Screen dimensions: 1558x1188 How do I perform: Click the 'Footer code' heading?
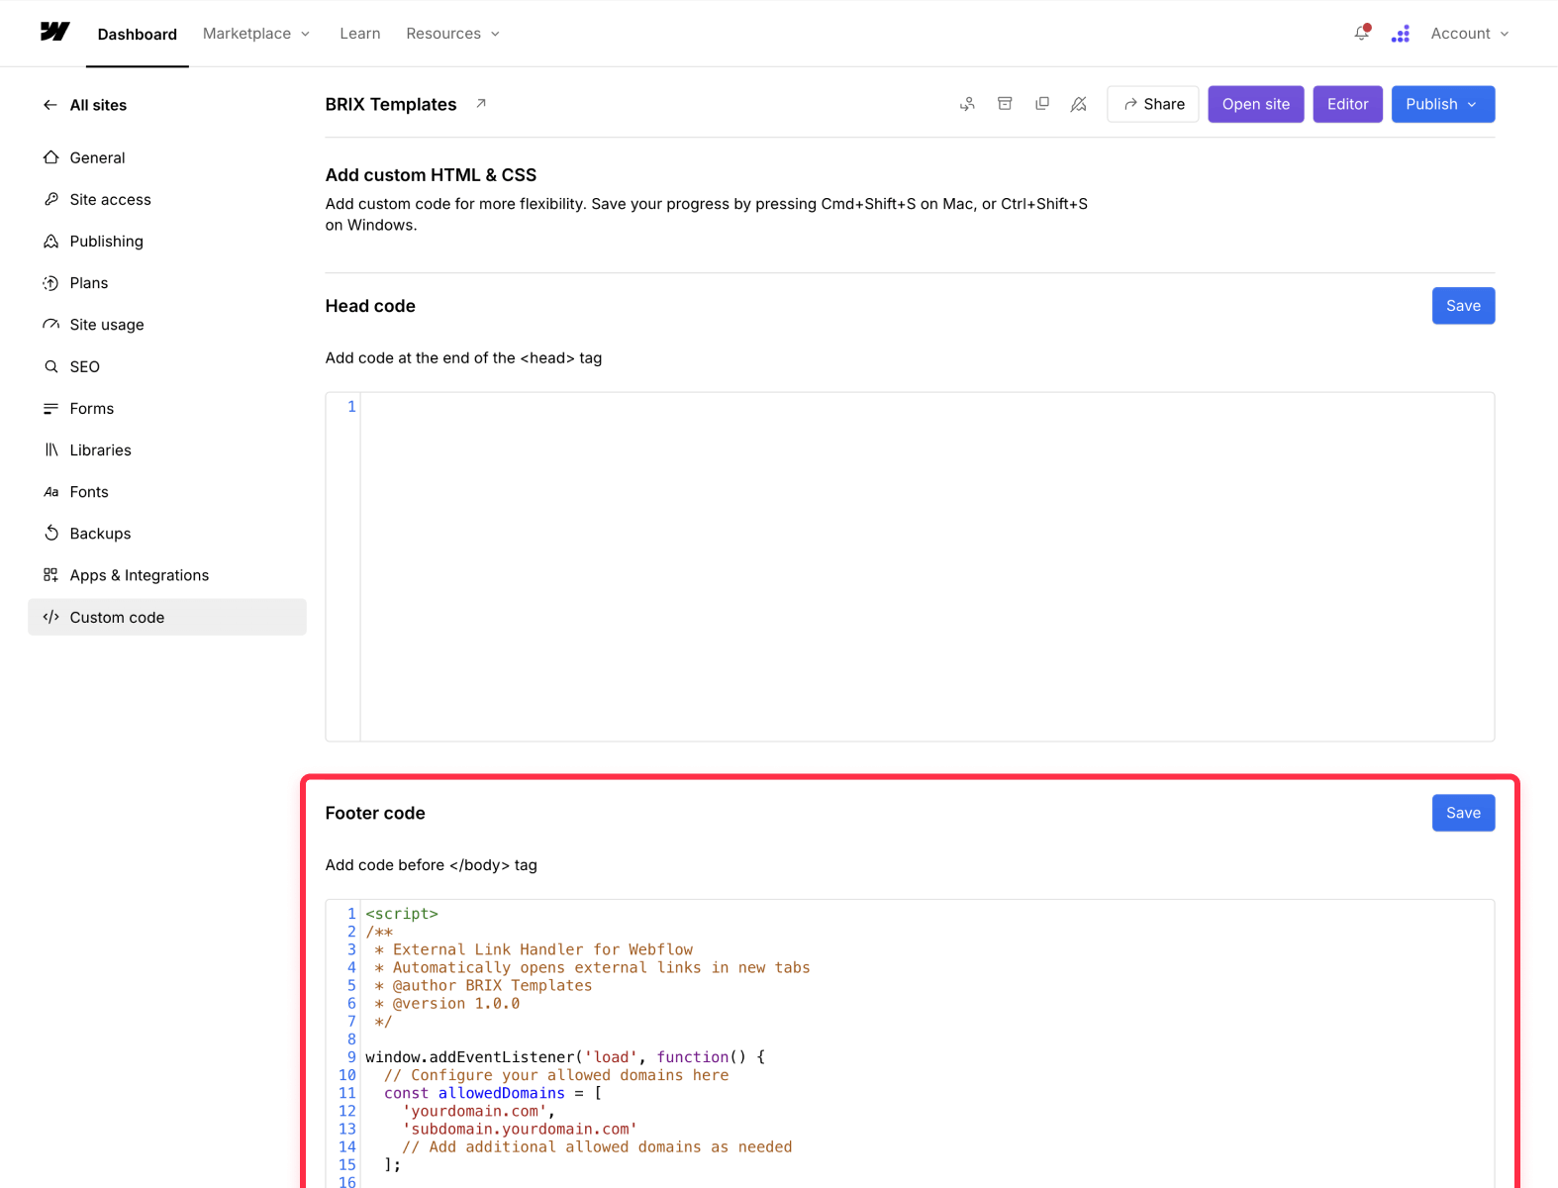(375, 813)
